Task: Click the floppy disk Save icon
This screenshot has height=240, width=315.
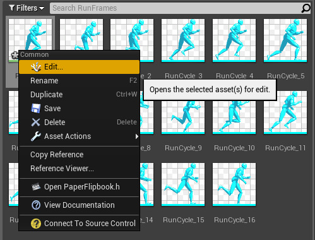Action: [36, 109]
